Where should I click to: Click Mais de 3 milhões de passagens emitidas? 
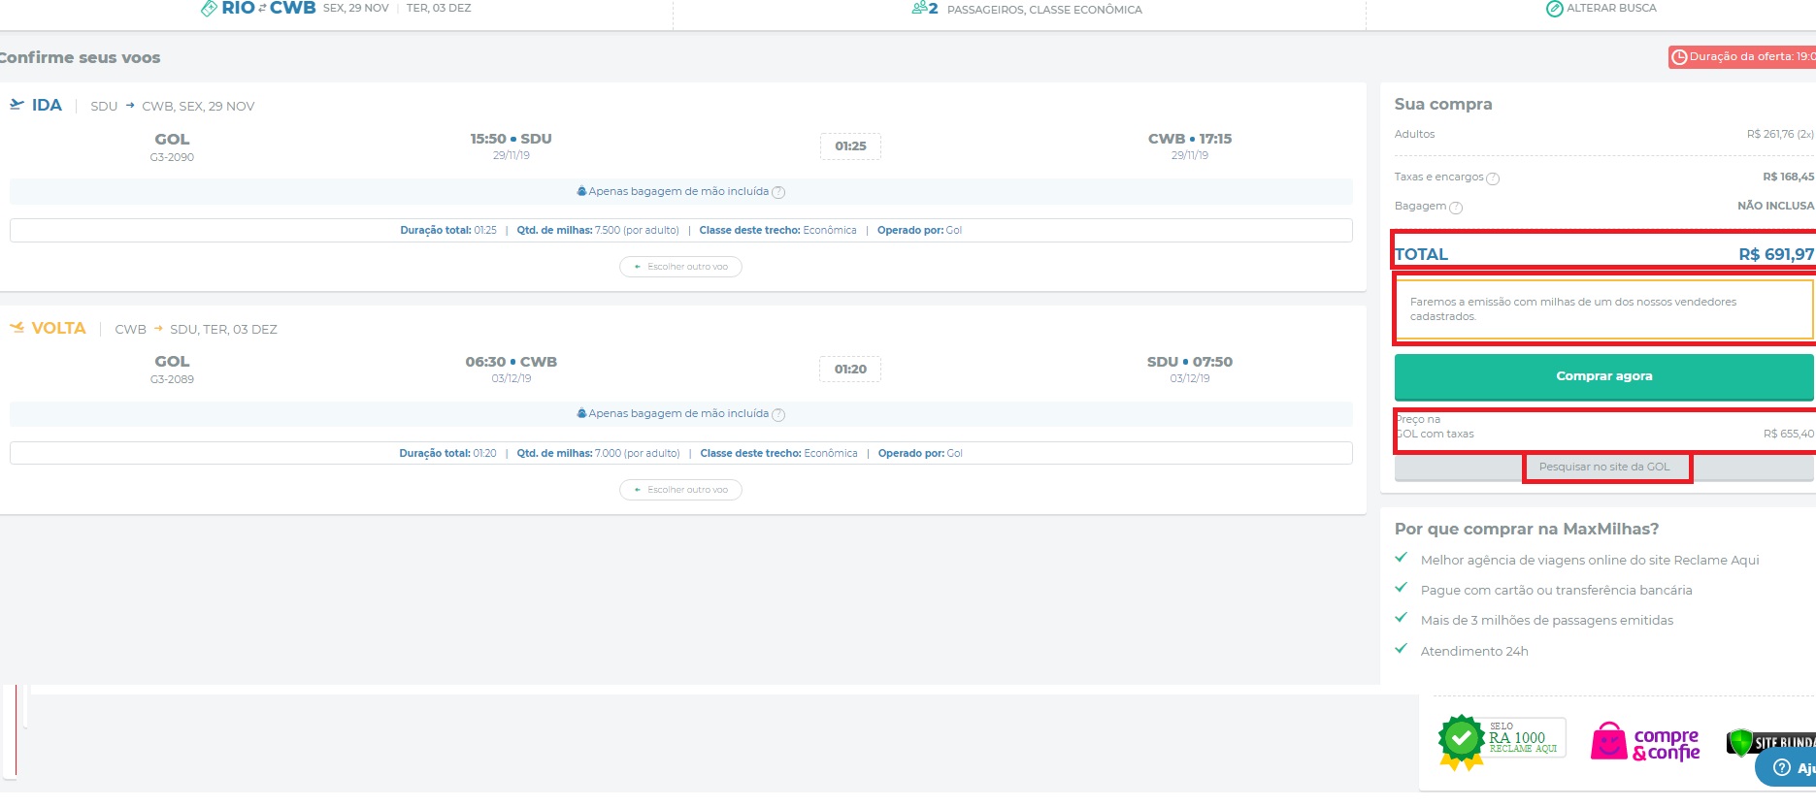click(x=1547, y=620)
